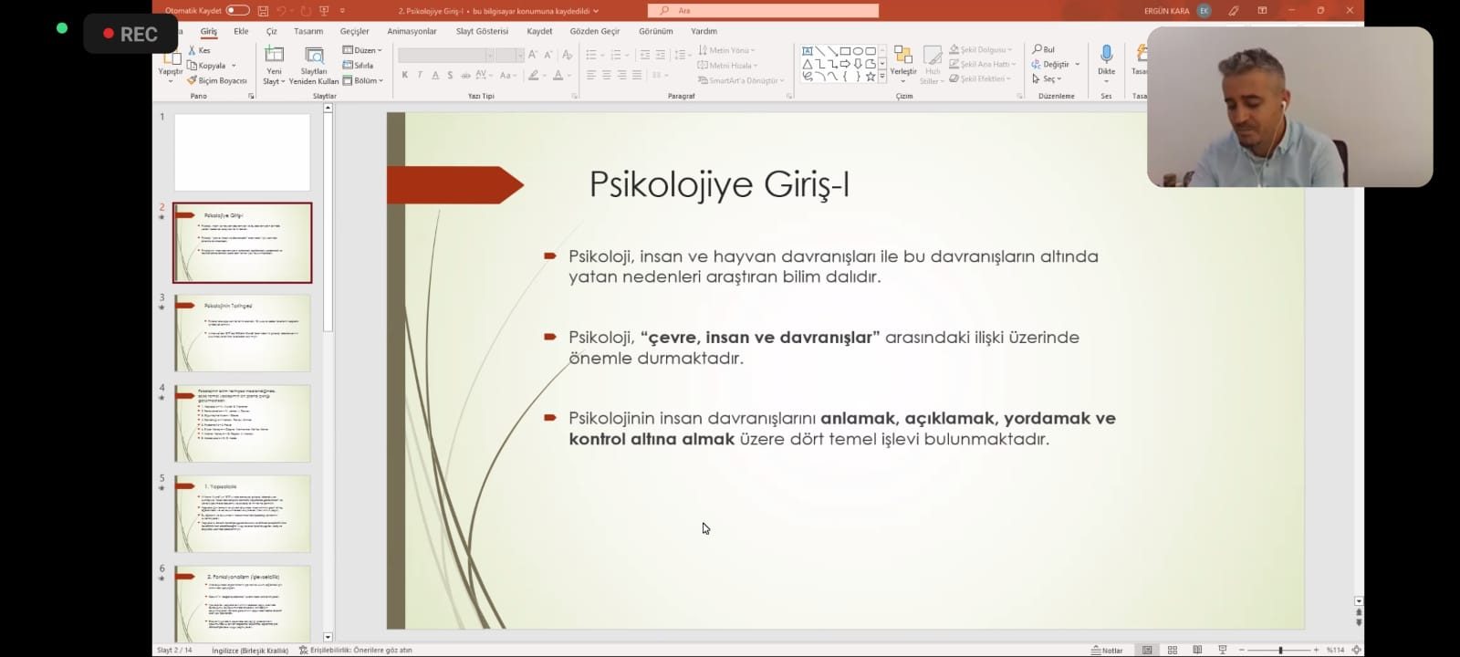Open the Animasyonlar ribbon tab

click(x=412, y=31)
